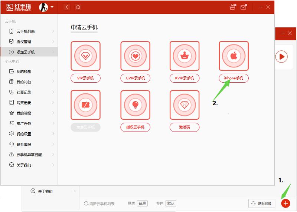Click the 红豆记录 bean icon
Viewport: 297px width, 212px height.
(x=12, y=92)
